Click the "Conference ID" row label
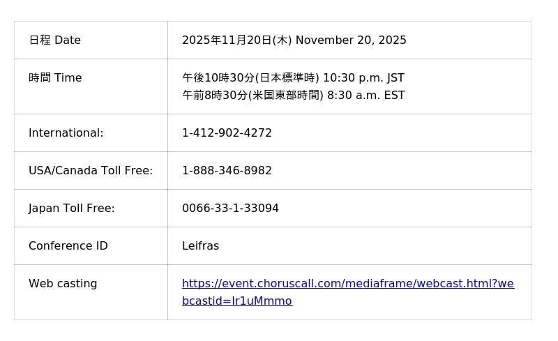Viewport: 558px width, 341px height. pyautogui.click(x=68, y=246)
